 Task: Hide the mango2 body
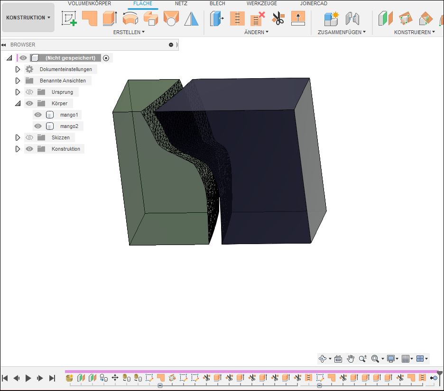pyautogui.click(x=38, y=126)
